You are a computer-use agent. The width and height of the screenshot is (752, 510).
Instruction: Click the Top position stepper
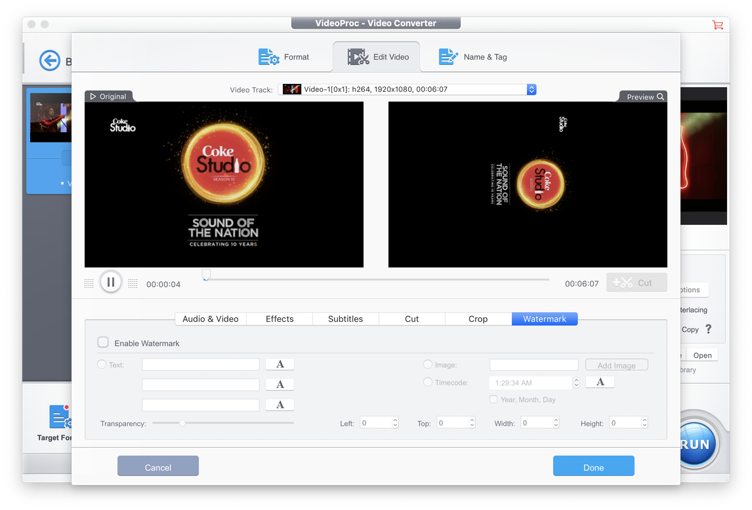point(472,422)
